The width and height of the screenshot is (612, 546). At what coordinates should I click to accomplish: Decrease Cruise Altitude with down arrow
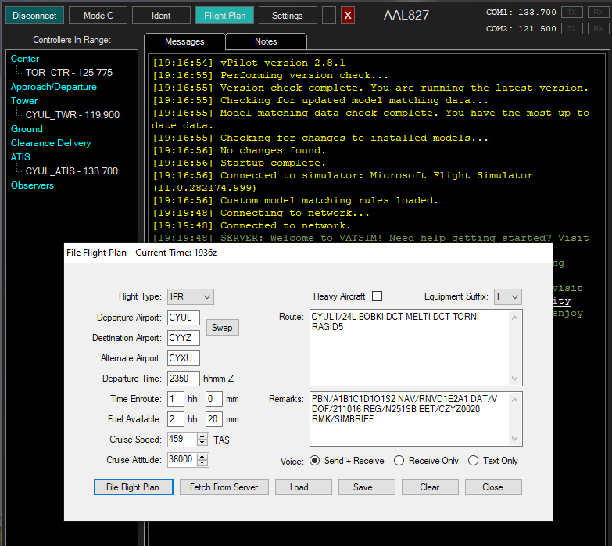point(203,463)
